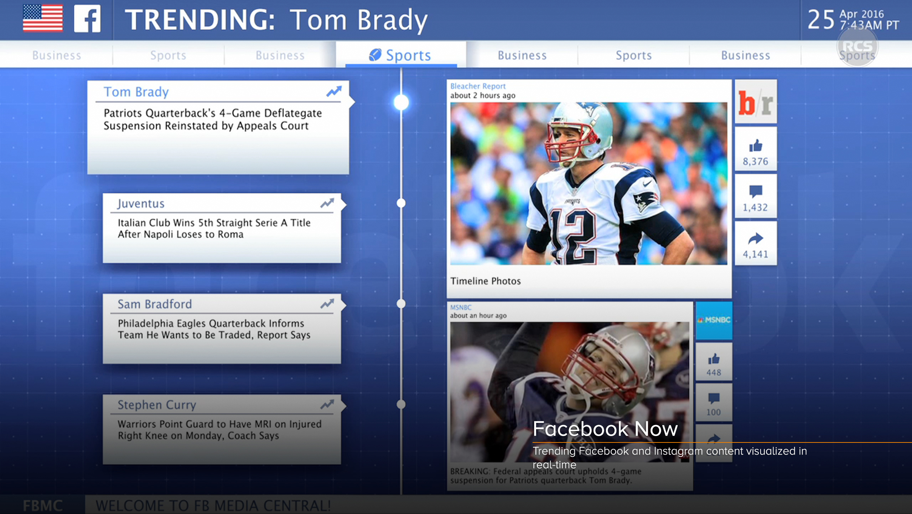Click the MSNBC source name link
912x514 pixels.
point(461,307)
